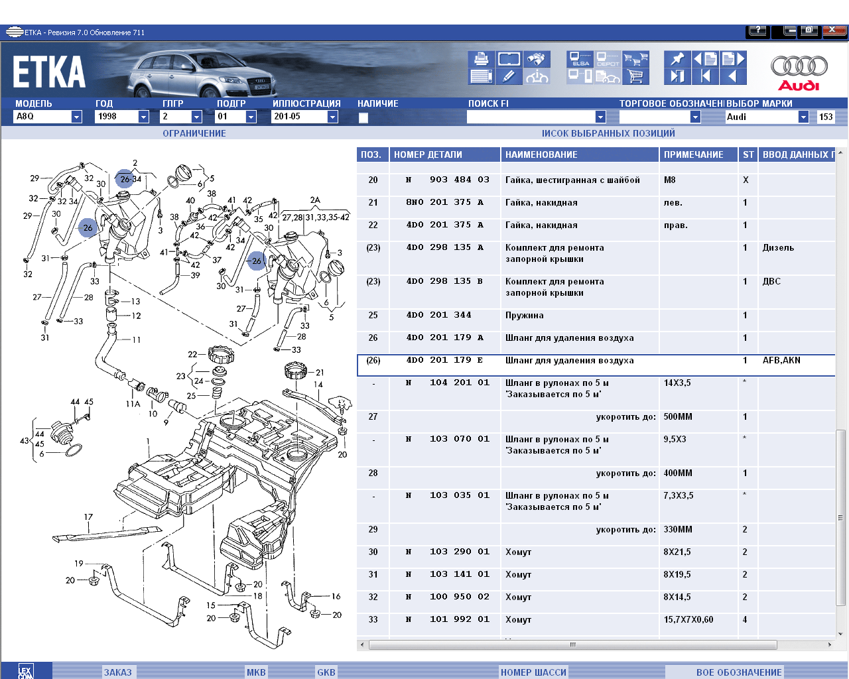Open the ЗАКАЗ tab at bottom
The width and height of the screenshot is (849, 679).
pos(117,672)
